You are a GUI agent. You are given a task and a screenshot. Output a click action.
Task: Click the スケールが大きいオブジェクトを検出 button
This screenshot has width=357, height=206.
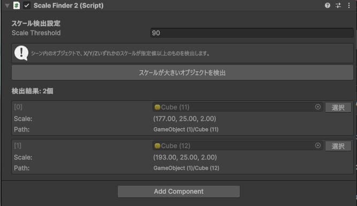[183, 72]
